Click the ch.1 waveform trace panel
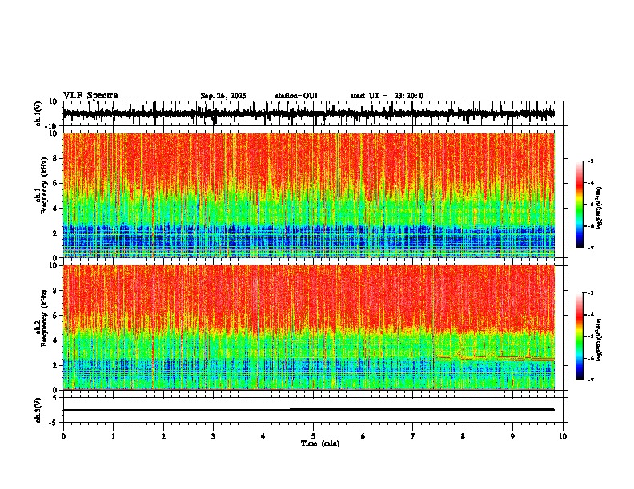 coord(315,113)
